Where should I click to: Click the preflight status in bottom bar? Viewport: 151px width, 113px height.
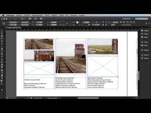(38, 98)
